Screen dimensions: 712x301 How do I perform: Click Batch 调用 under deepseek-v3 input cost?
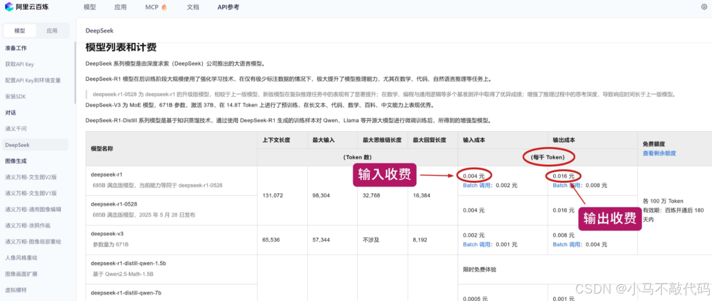(478, 244)
